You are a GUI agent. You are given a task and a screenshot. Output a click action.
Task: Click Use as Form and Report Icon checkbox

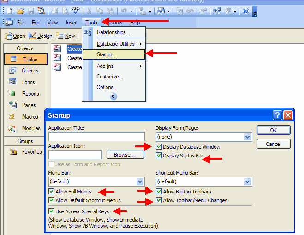(x=51, y=164)
